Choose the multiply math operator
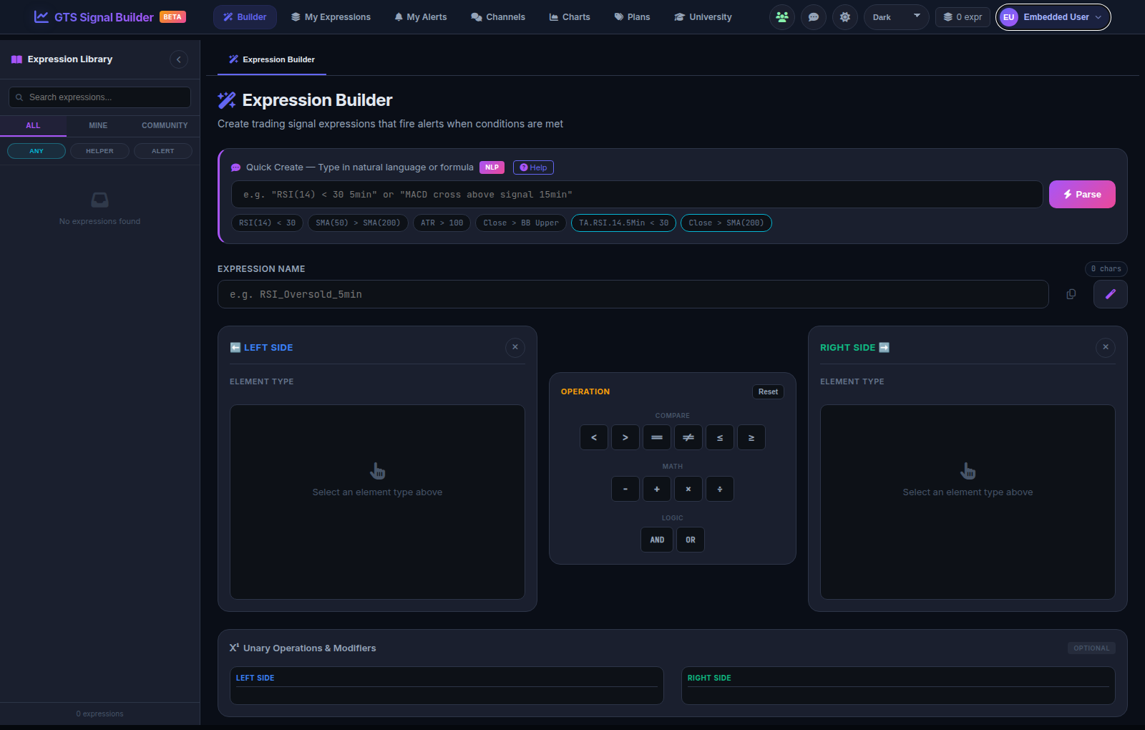1145x730 pixels. tap(688, 489)
